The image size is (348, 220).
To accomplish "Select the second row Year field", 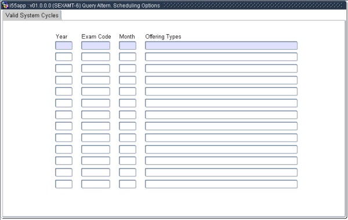I will pos(64,57).
